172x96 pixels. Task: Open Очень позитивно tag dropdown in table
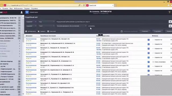[x=159, y=62]
